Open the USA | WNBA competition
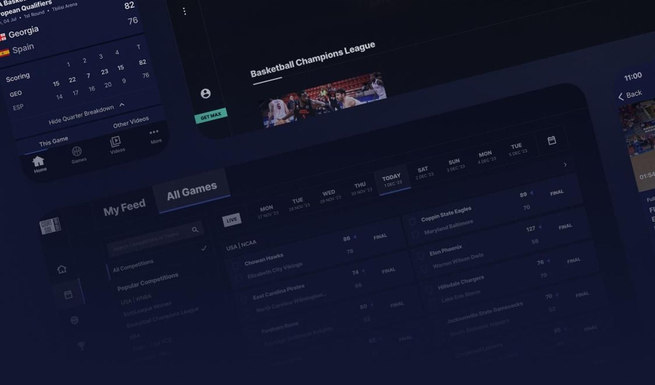Viewport: 655px width, 385px height. [x=136, y=299]
